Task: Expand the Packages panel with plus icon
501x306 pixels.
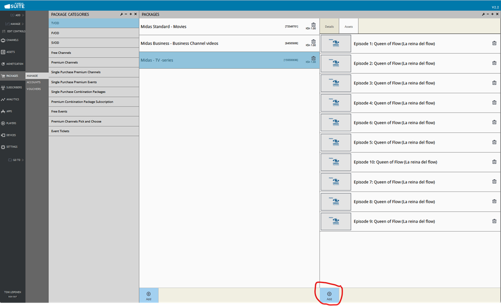Action: pos(492,14)
